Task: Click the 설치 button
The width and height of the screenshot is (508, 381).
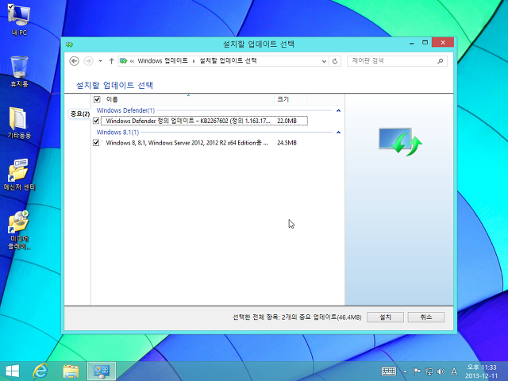Action: pyautogui.click(x=385, y=317)
